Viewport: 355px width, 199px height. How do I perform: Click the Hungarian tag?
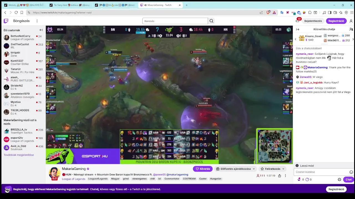[215, 179]
